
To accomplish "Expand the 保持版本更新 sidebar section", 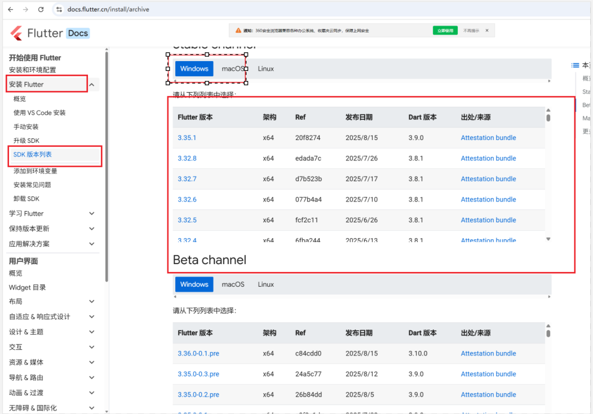I will pos(92,229).
